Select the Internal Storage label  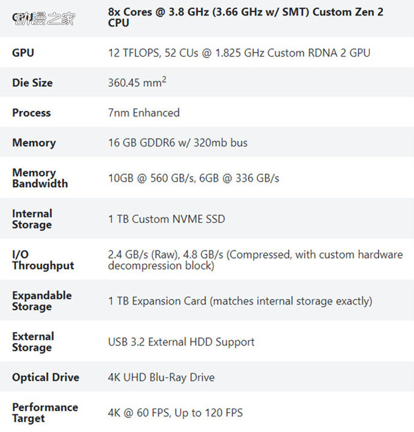[32, 219]
